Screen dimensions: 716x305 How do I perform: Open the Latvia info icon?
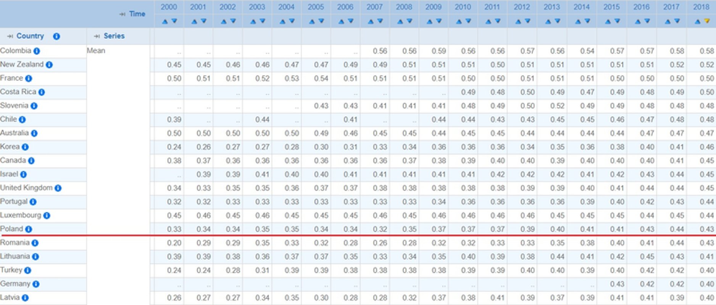coord(25,298)
